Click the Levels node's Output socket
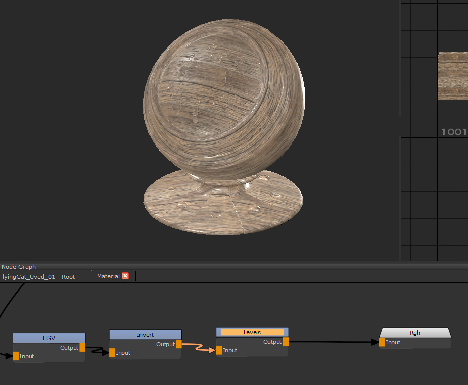This screenshot has width=468, height=385. coord(286,342)
